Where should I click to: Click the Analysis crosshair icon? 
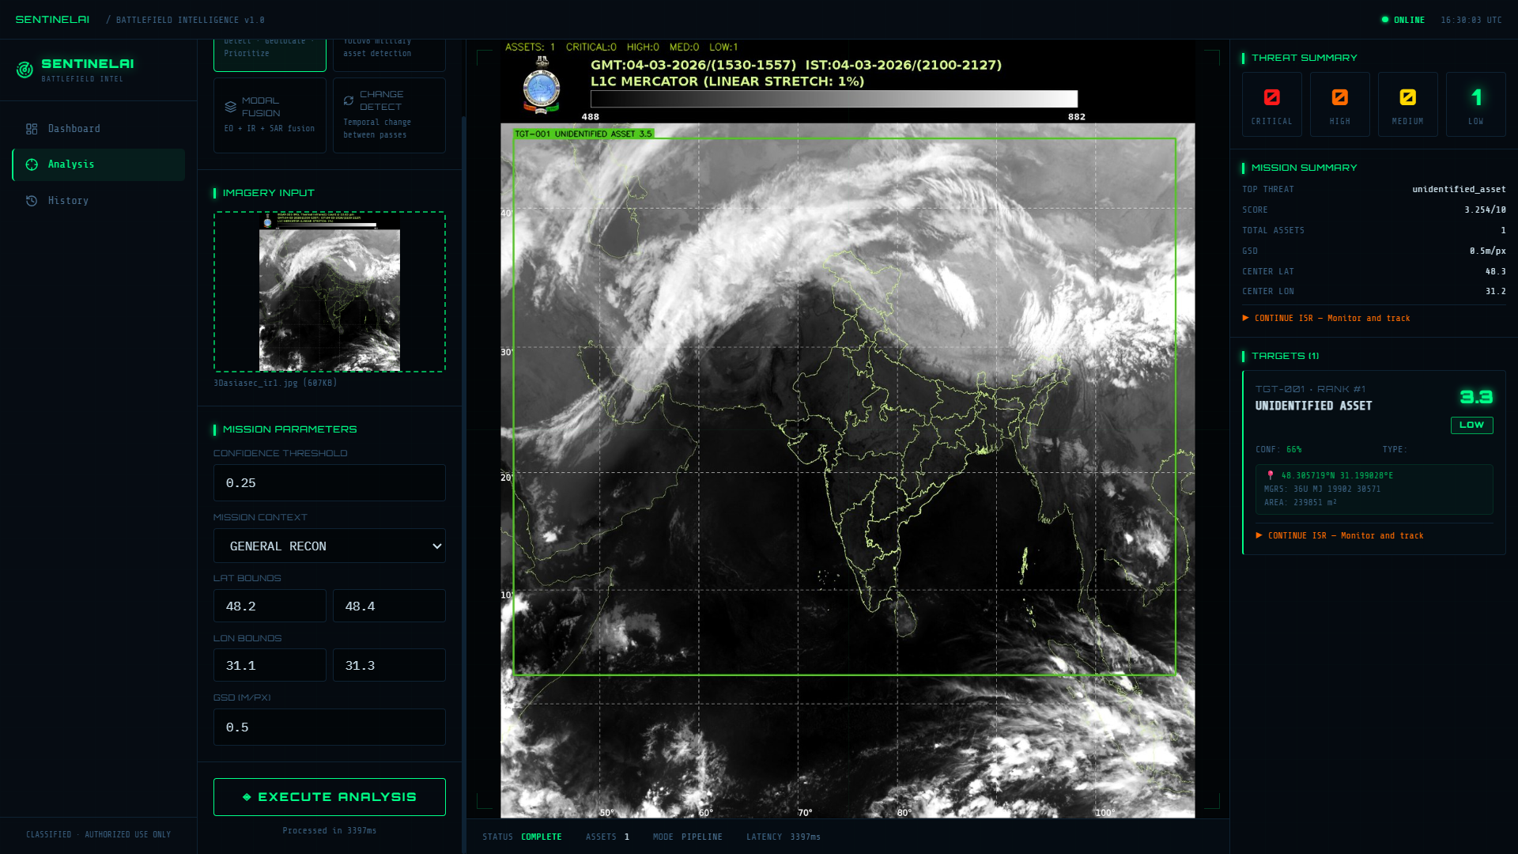pyautogui.click(x=32, y=164)
